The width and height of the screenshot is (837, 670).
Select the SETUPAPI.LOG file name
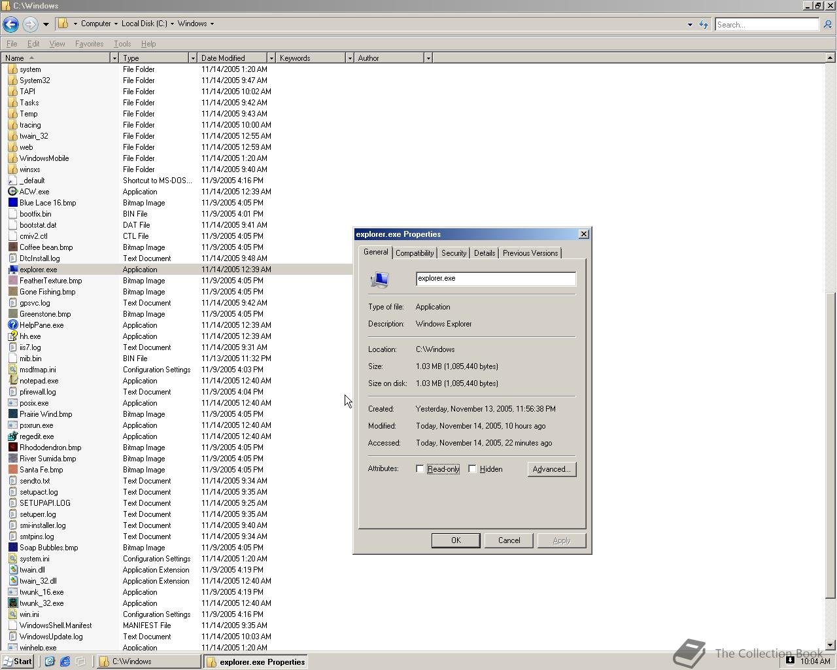coord(45,503)
